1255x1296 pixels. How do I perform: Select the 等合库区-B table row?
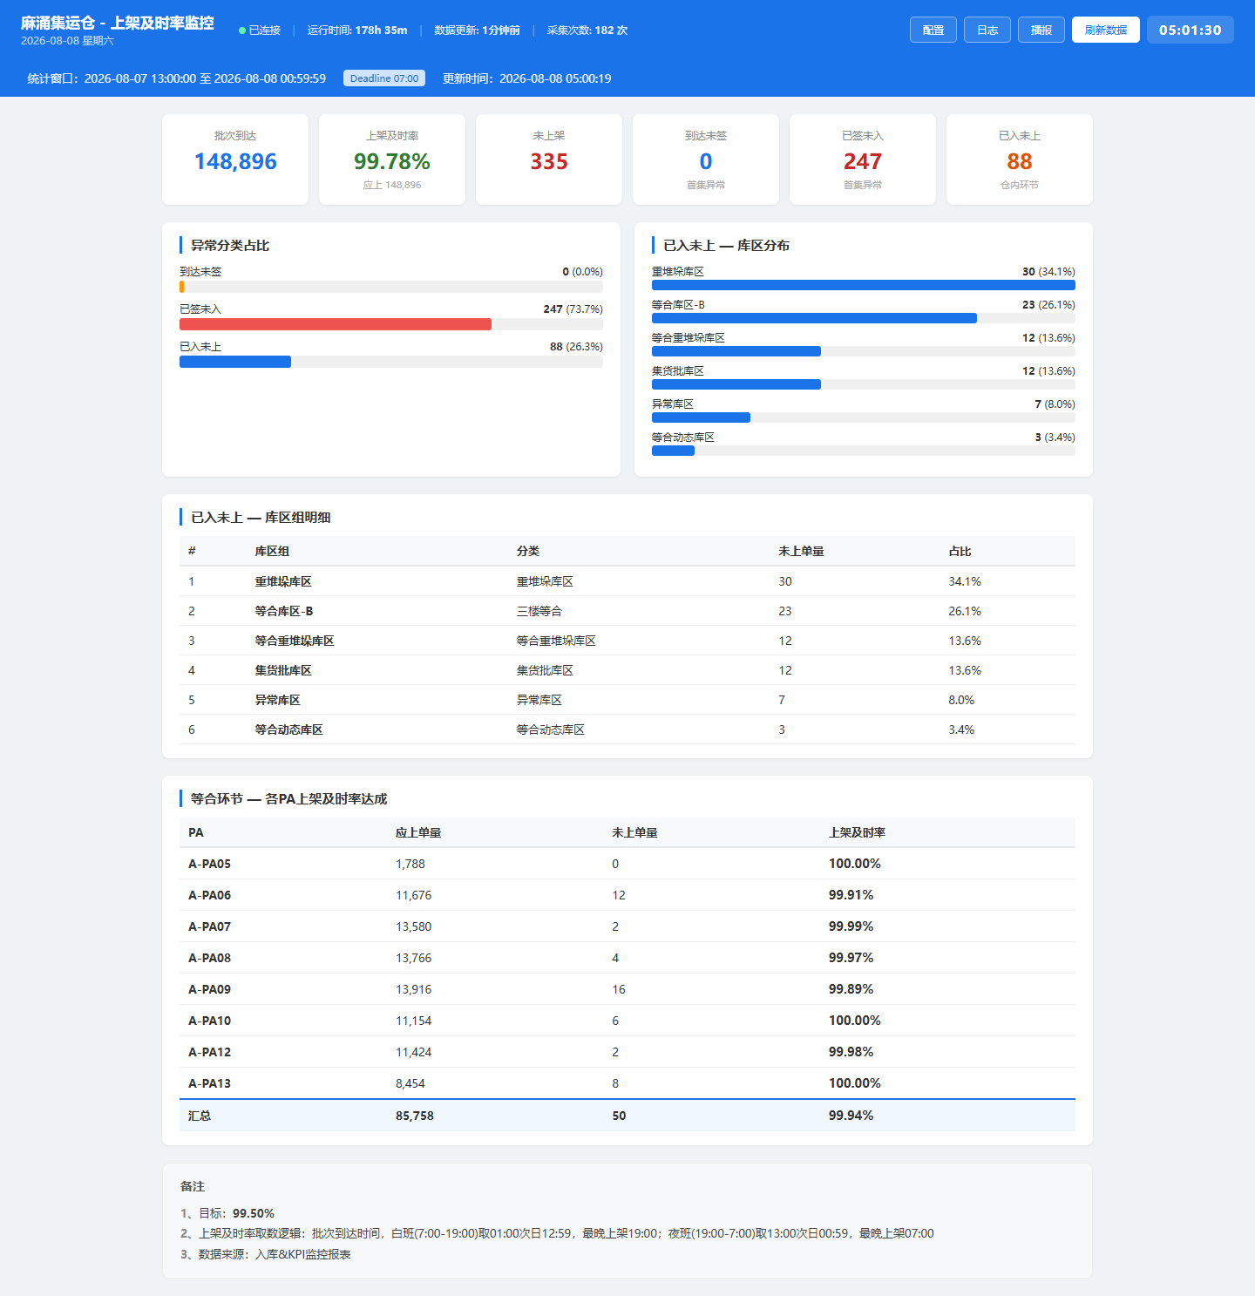(627, 611)
